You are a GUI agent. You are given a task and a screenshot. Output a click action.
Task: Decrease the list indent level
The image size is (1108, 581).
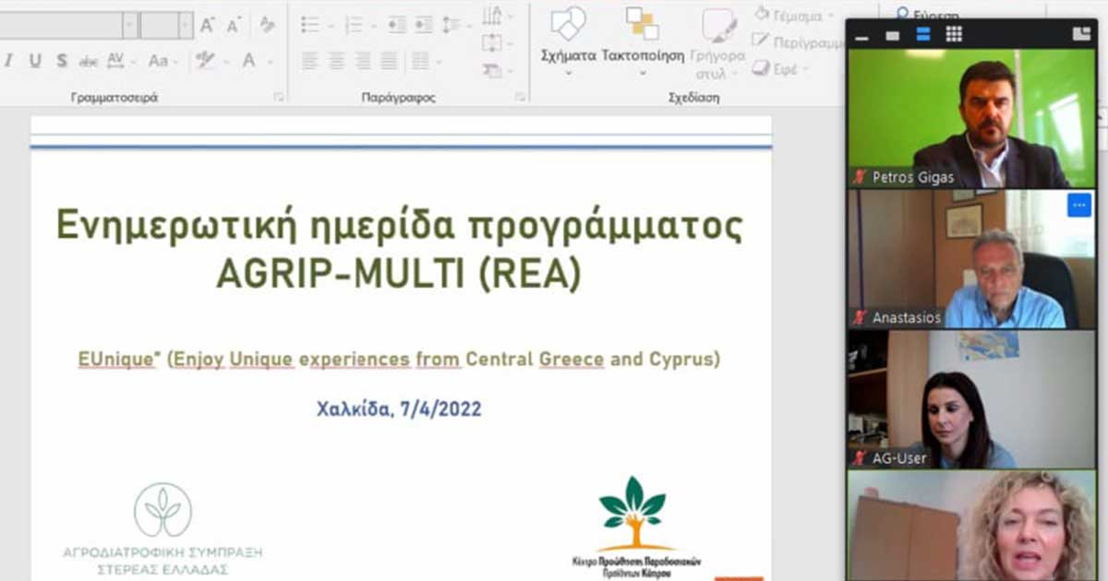(397, 26)
